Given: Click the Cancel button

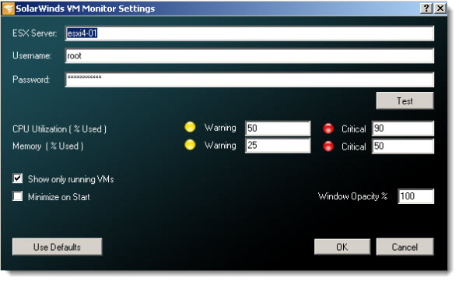Looking at the screenshot, I should 405,247.
